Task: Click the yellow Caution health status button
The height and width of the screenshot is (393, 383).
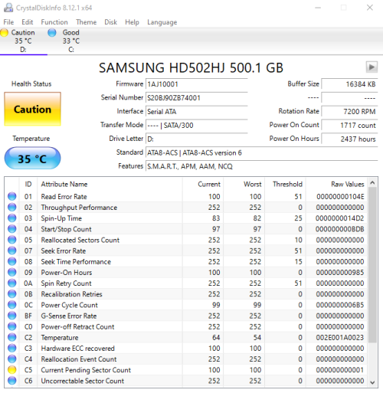Action: (x=32, y=109)
